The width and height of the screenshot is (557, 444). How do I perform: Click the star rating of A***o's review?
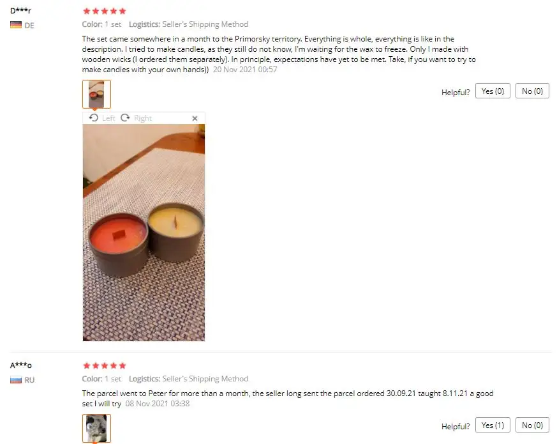tap(105, 365)
